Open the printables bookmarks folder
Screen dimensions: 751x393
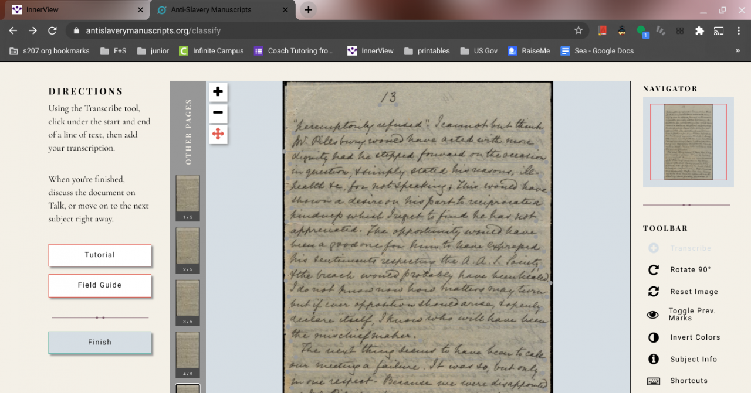[427, 51]
